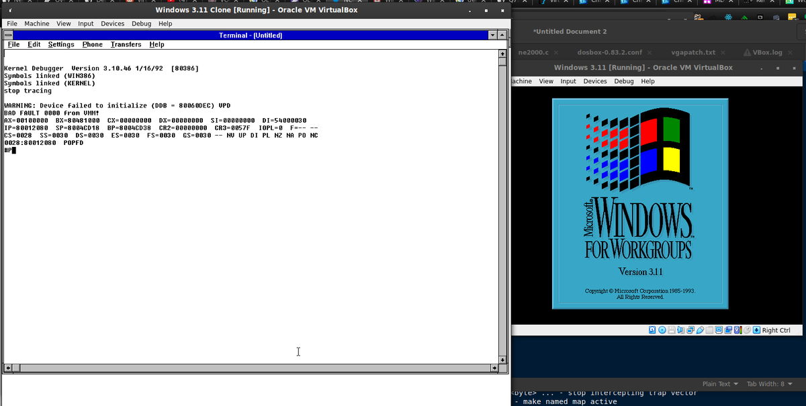The height and width of the screenshot is (406, 806).
Task: Click USB devices icon in VirtualBox status bar
Action: [700, 330]
